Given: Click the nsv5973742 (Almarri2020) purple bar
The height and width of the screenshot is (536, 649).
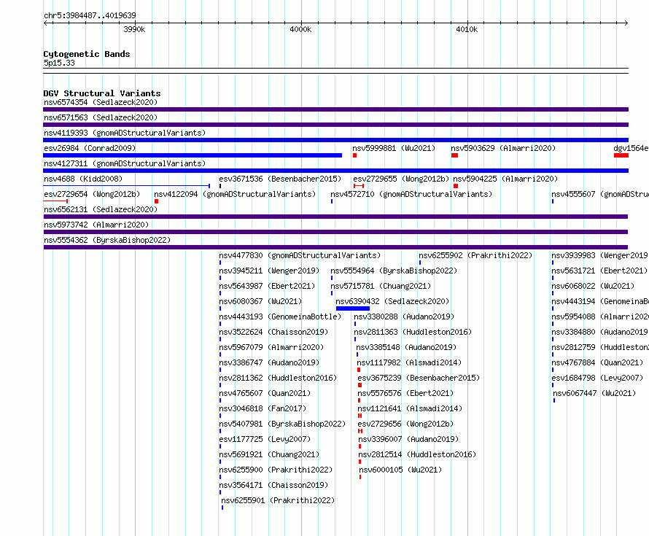Looking at the screenshot, I should 335,232.
